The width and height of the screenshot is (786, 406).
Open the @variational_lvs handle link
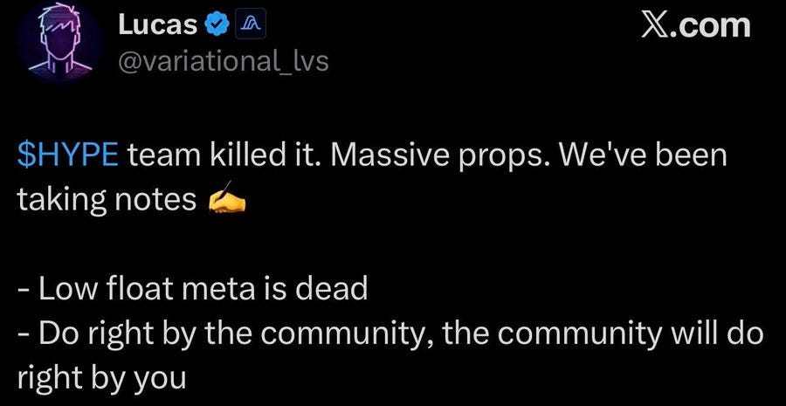click(x=224, y=62)
